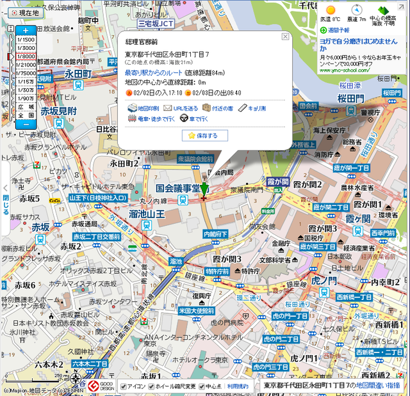This screenshot has height=396, width=410.
Task: Click the 溜池 intersection label
Action: point(176,261)
